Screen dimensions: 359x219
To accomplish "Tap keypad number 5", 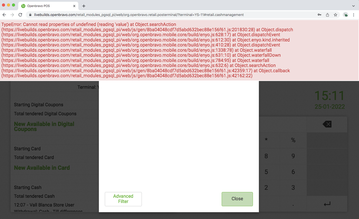I will click(x=266, y=172).
